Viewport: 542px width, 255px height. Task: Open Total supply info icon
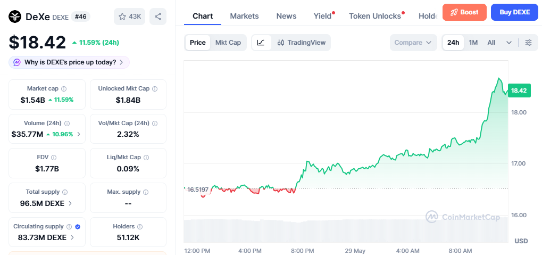tap(65, 192)
